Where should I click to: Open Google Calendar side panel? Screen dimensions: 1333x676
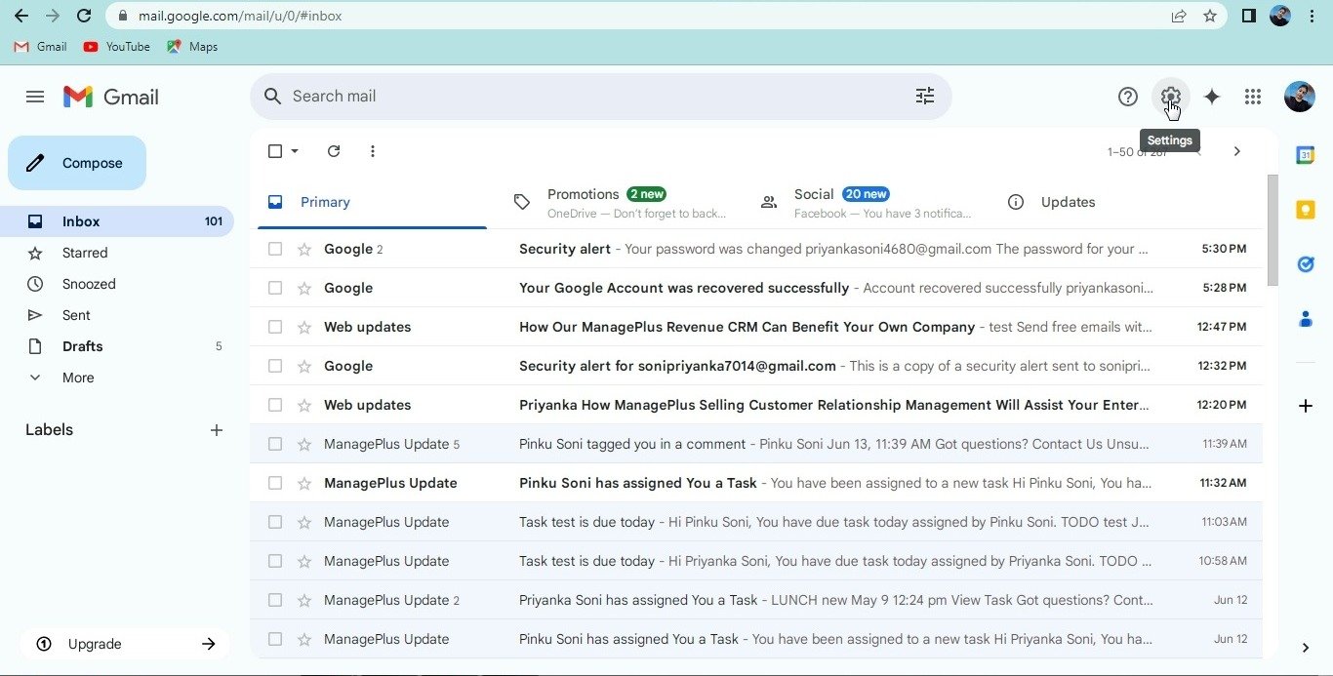[x=1306, y=155]
